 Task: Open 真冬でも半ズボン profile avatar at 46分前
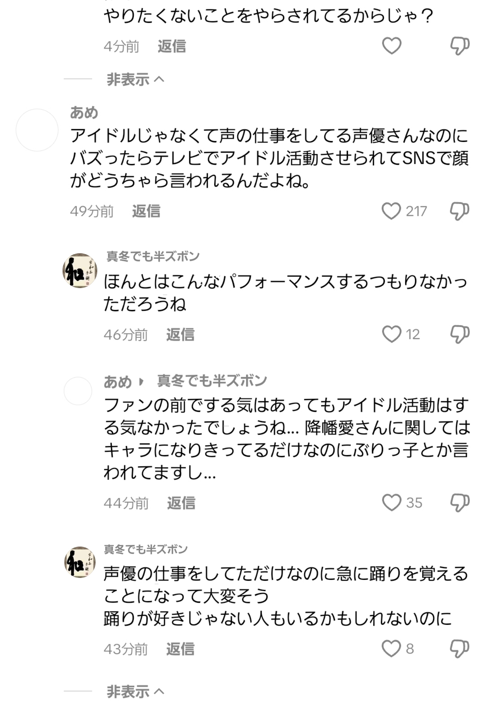[x=80, y=271]
